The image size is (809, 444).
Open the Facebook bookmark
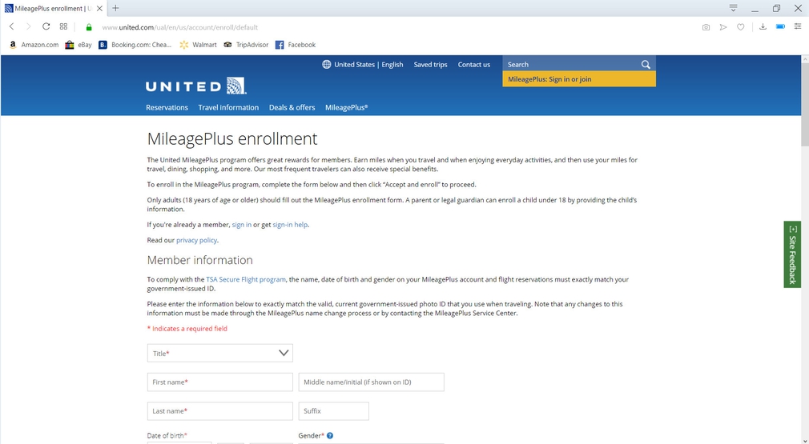(x=296, y=45)
